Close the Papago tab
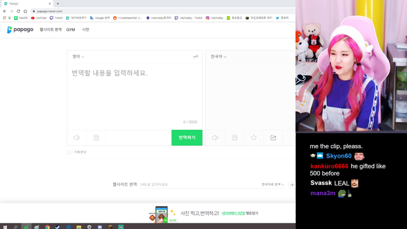 point(50,4)
